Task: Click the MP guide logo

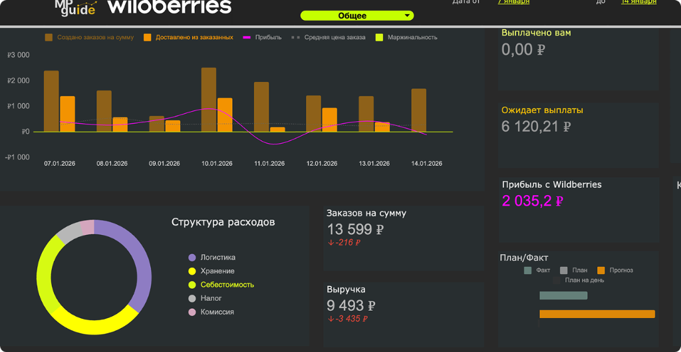Action: click(74, 7)
